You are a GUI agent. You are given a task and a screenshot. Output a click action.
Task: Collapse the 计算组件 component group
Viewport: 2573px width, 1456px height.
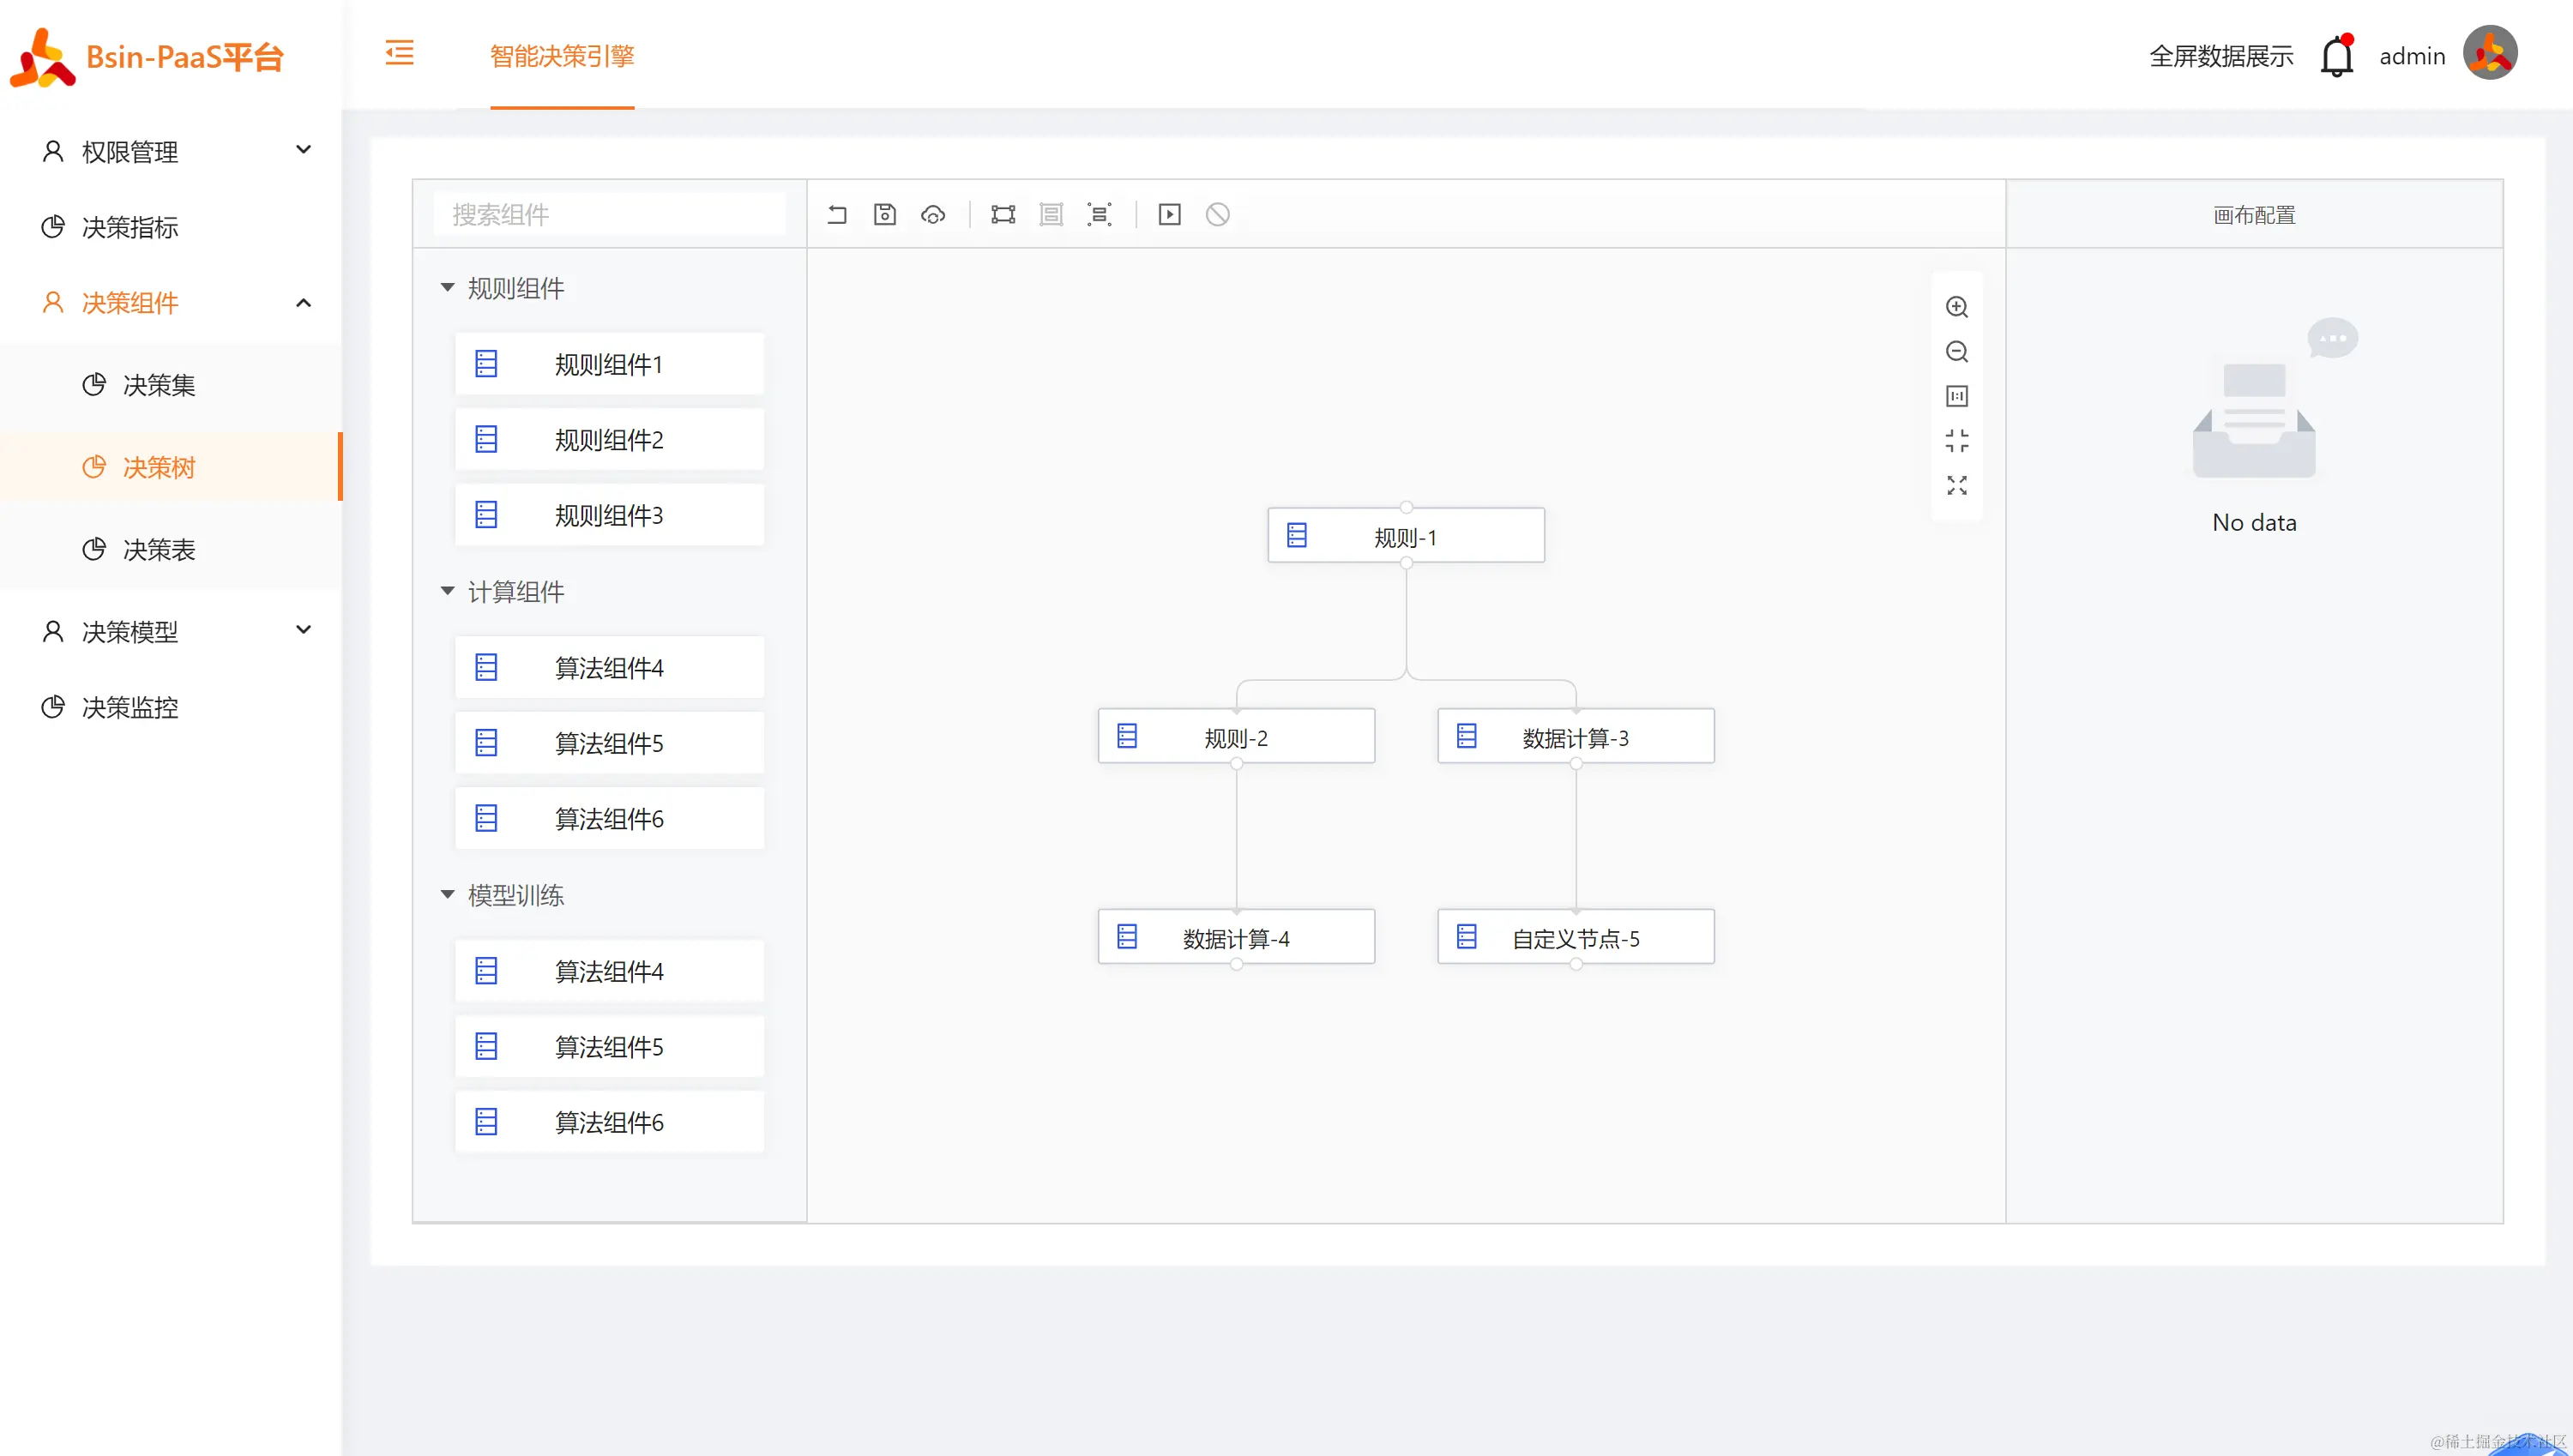click(447, 591)
